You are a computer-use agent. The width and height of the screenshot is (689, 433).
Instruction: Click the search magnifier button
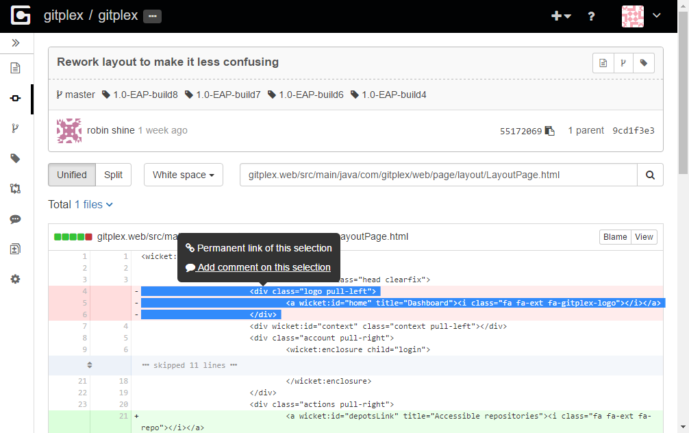tap(651, 175)
